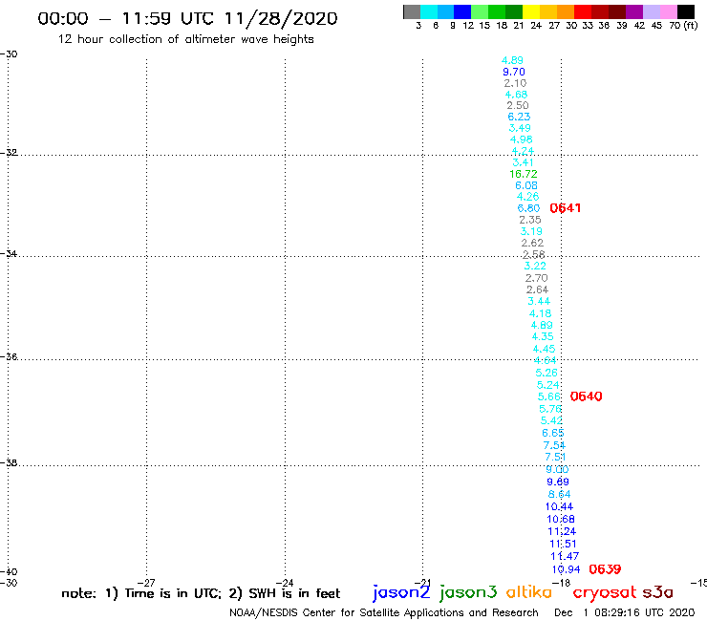Click the gray 2.35 wave height value
Image resolution: width=707 pixels, height=621 pixels.
click(x=530, y=220)
